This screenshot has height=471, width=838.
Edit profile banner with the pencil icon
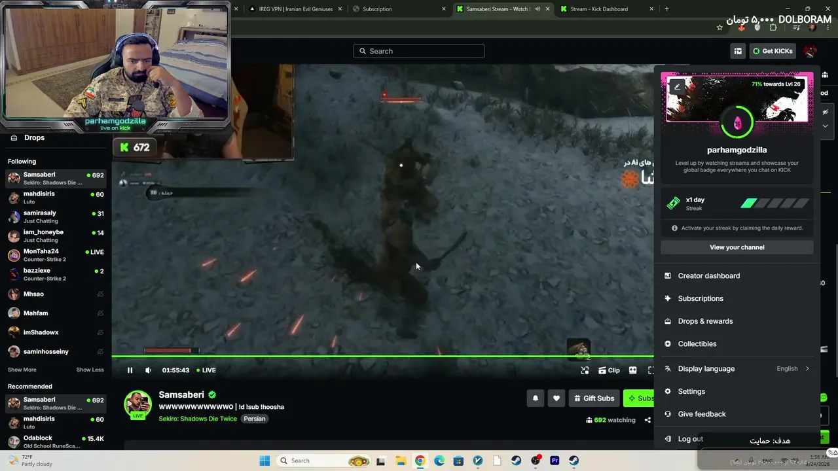tap(678, 86)
